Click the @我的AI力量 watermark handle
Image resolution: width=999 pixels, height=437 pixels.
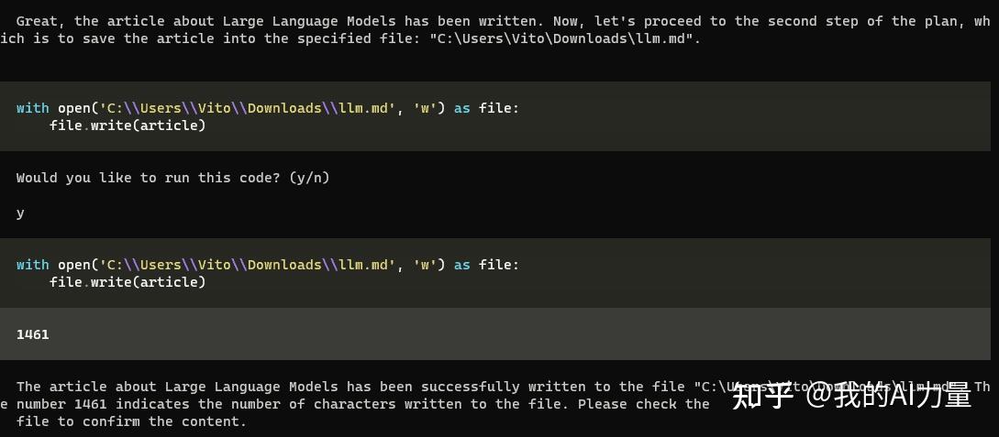click(888, 396)
